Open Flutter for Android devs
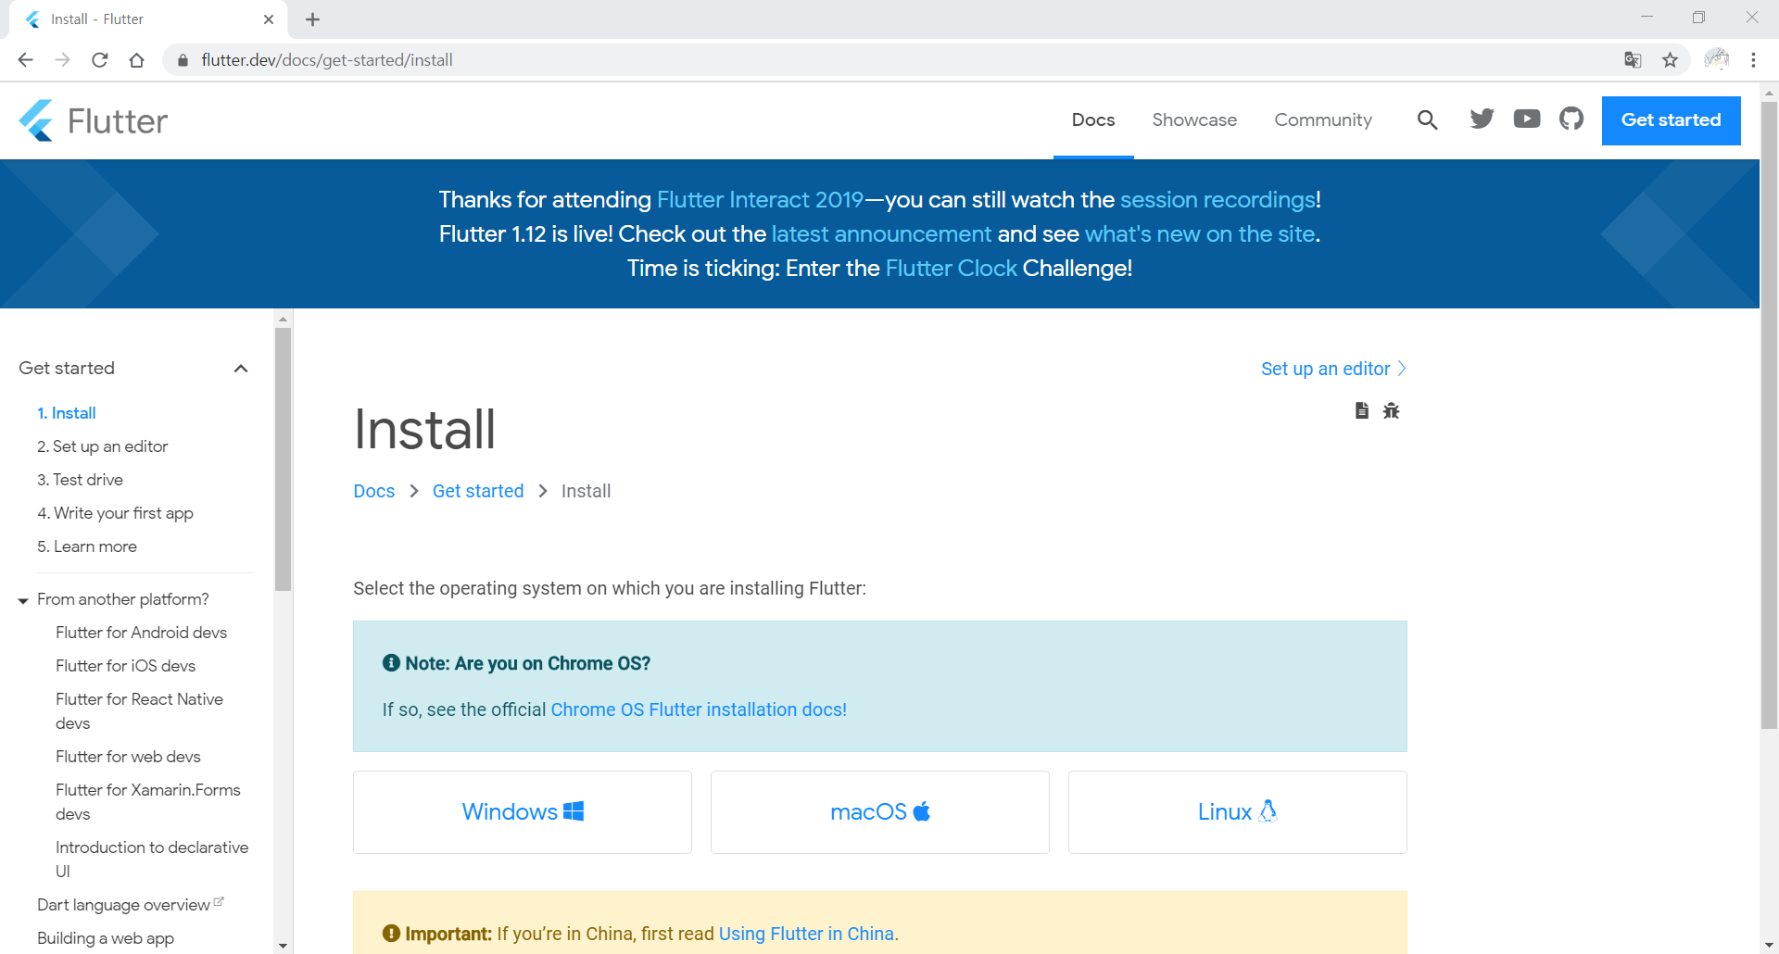Screen dimensions: 1779x954 tap(141, 633)
